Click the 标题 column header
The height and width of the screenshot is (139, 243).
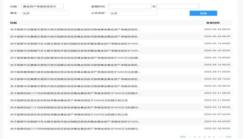(13, 23)
